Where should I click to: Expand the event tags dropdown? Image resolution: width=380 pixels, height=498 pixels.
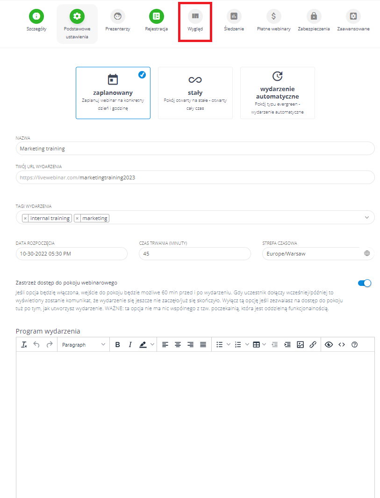[x=366, y=218]
